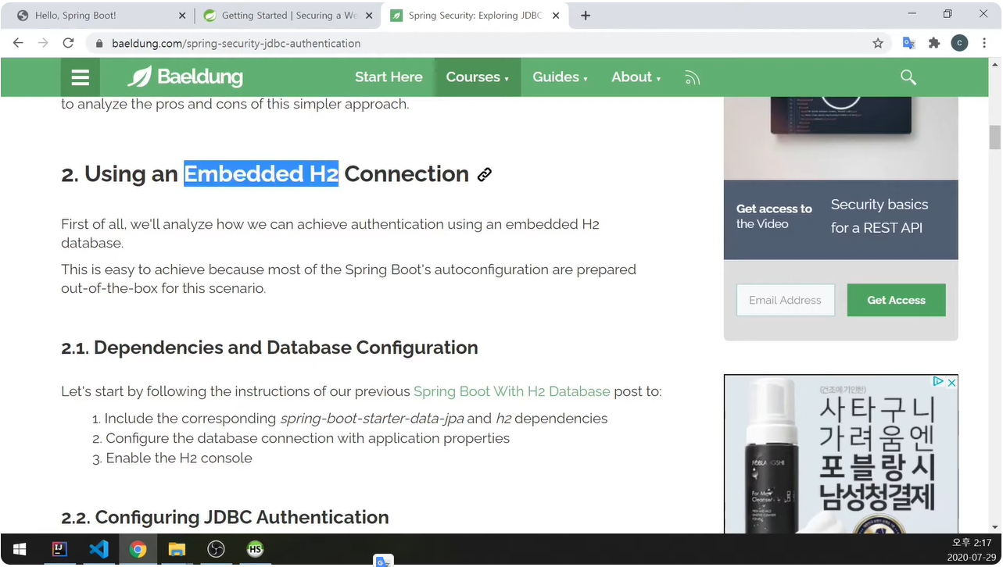Click Security basics for a REST API text
Screen dimensions: 1003x567
879,216
